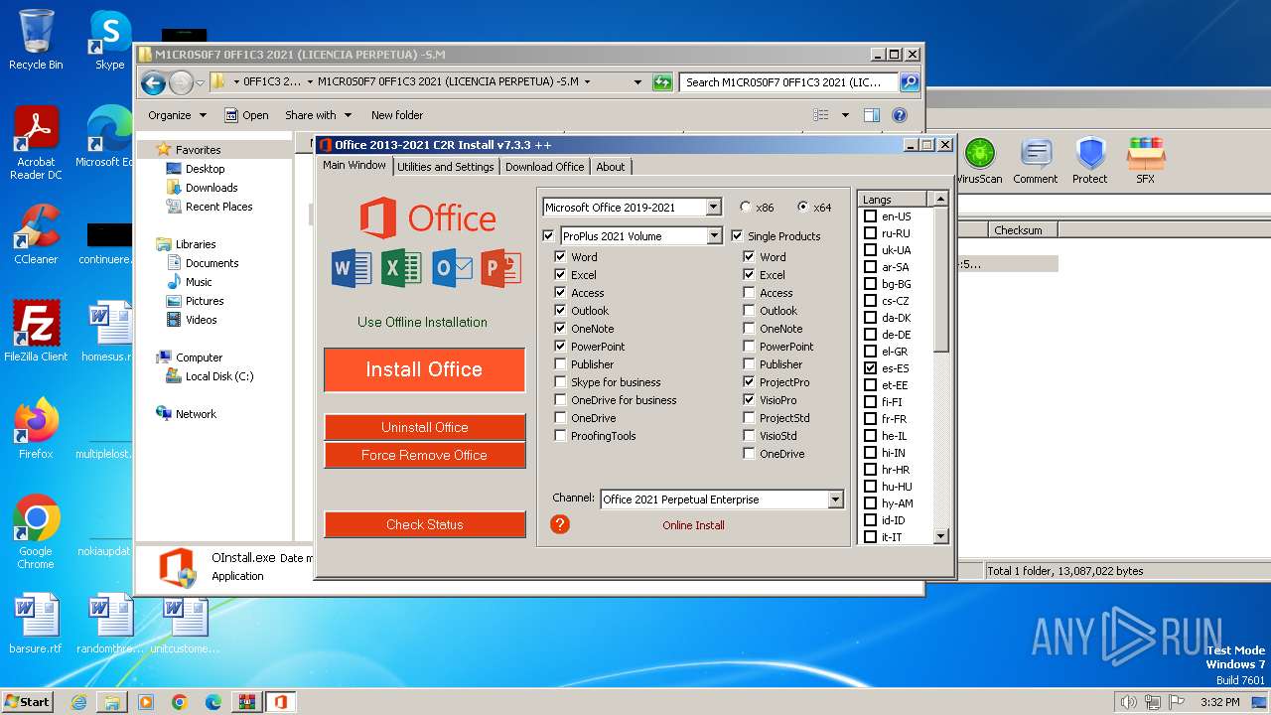Open VirusScan in the WinRAR toolbar
This screenshot has width=1271, height=715.
point(979,162)
